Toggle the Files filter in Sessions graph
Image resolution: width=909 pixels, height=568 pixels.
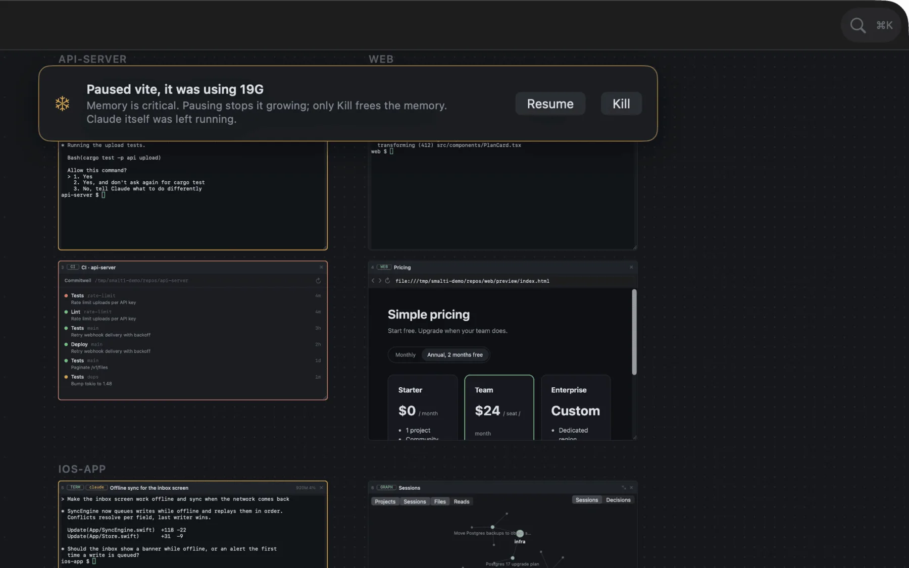tap(440, 501)
